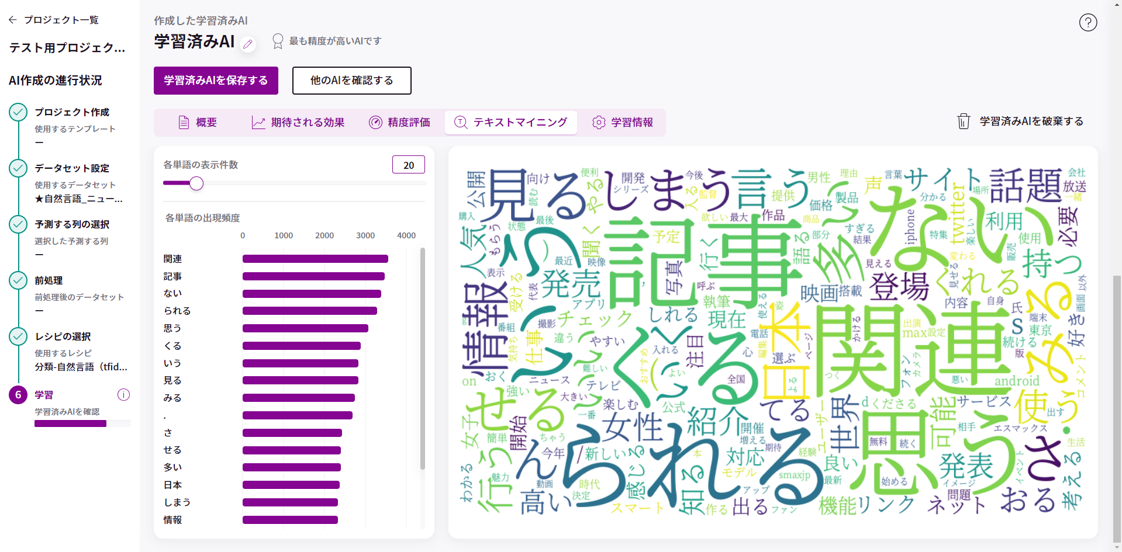Open the 学習情報 tab
1122x552 pixels.
coord(623,123)
